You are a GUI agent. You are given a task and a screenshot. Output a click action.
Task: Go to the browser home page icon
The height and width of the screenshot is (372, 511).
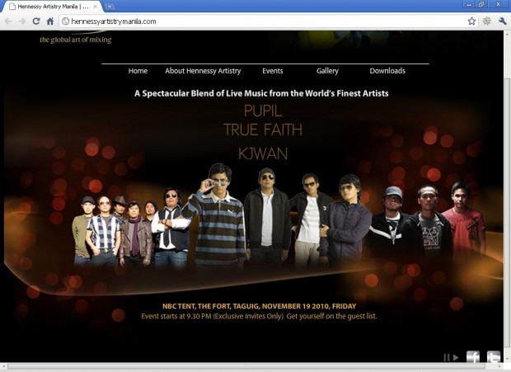click(x=49, y=21)
